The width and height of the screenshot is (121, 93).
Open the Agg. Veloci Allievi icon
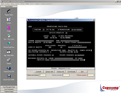coord(9,52)
